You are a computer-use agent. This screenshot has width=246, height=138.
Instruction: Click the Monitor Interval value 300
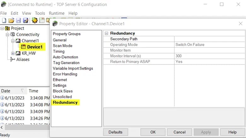pos(209,56)
